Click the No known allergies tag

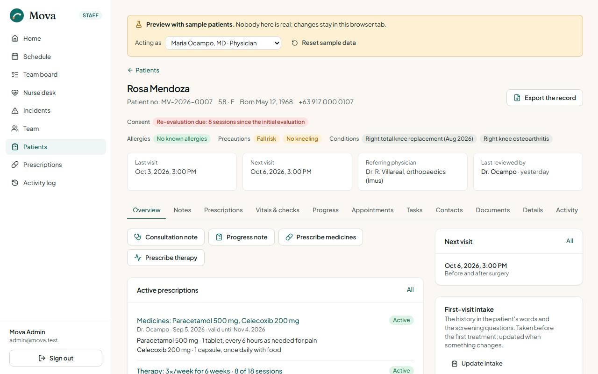pos(182,139)
